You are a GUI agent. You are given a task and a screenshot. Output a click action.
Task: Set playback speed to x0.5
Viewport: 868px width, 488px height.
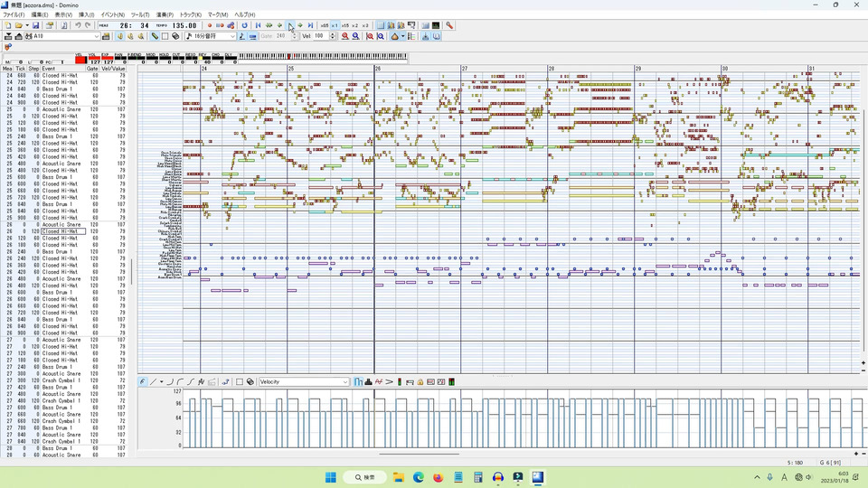point(325,25)
